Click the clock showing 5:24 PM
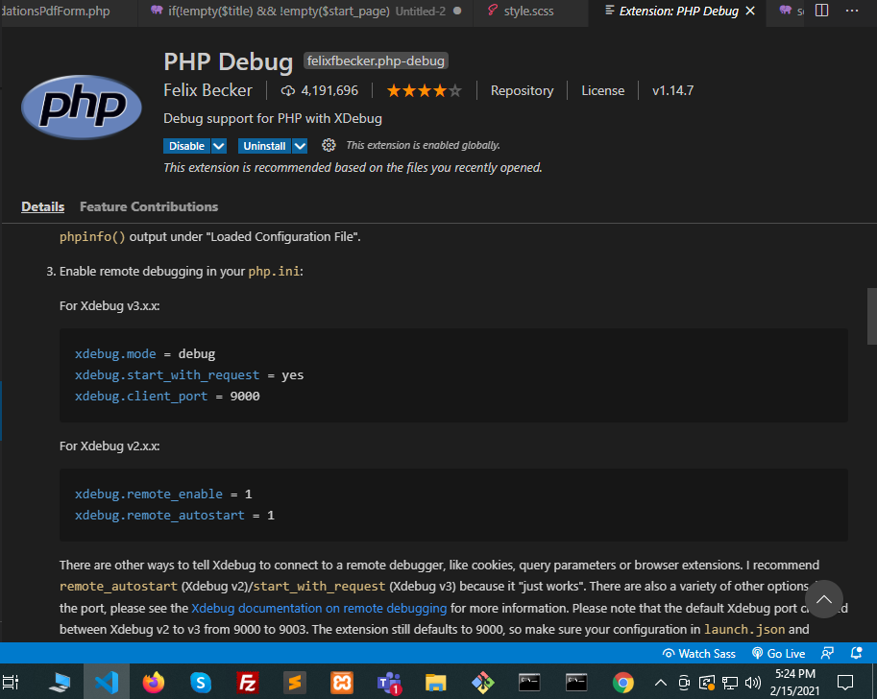Image resolution: width=877 pixels, height=699 pixels. pyautogui.click(x=794, y=674)
